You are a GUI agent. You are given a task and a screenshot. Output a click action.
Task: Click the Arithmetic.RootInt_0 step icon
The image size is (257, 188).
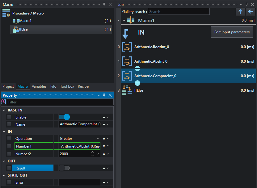[127, 47]
